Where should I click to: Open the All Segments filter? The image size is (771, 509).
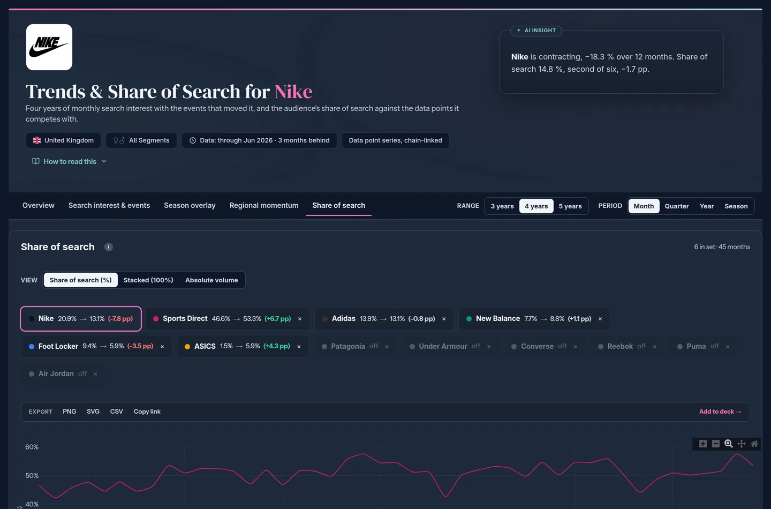141,140
